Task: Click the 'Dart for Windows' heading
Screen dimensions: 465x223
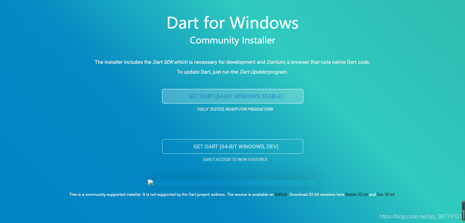Action: [233, 23]
